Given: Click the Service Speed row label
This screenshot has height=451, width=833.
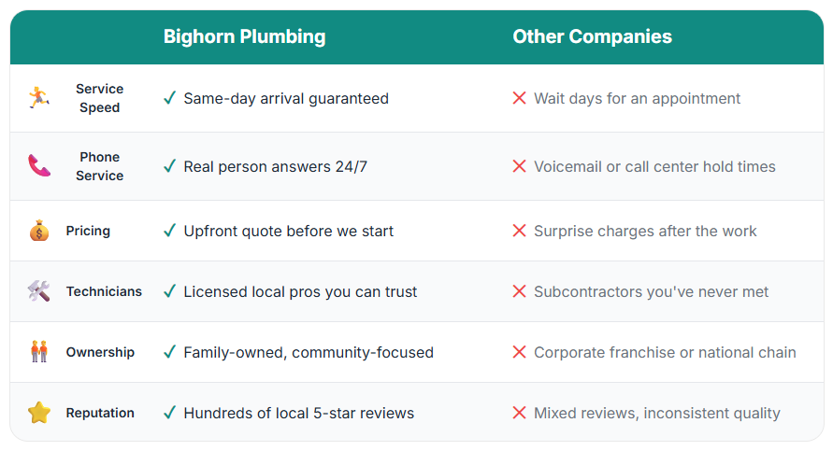Looking at the screenshot, I should (x=99, y=98).
